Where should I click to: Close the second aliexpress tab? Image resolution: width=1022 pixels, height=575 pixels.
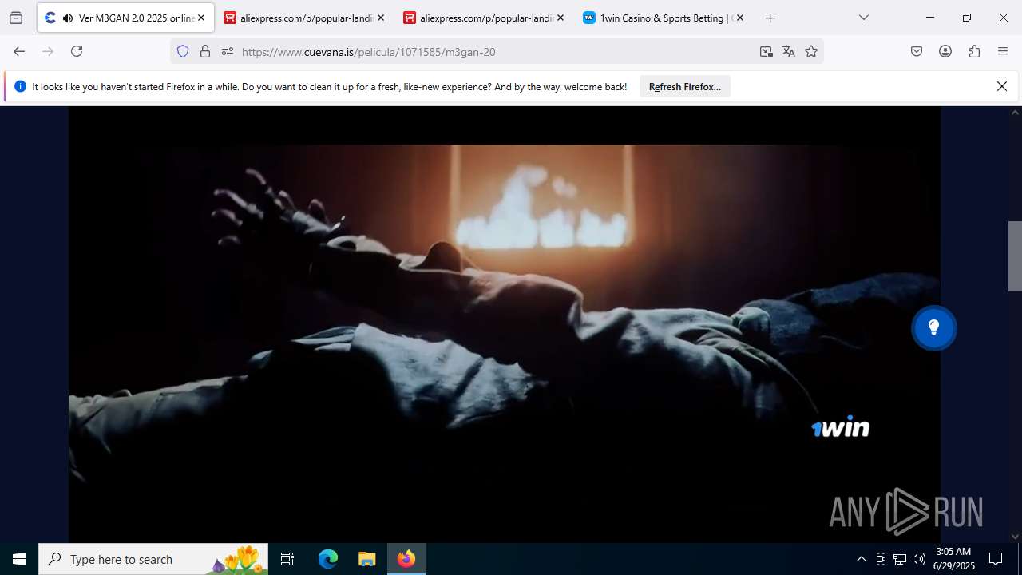tap(561, 18)
